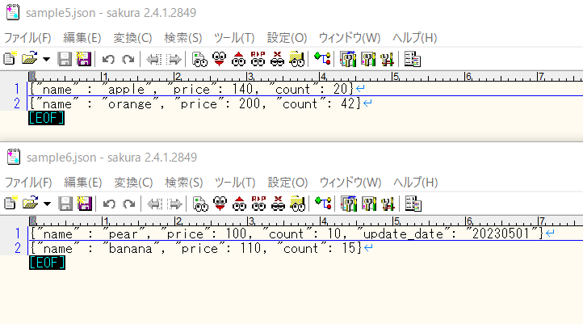
Task: Click the word "orange" in sample5.json
Action: (130, 103)
